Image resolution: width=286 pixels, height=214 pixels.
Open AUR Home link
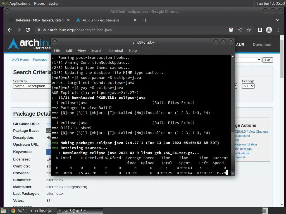click(x=20, y=60)
